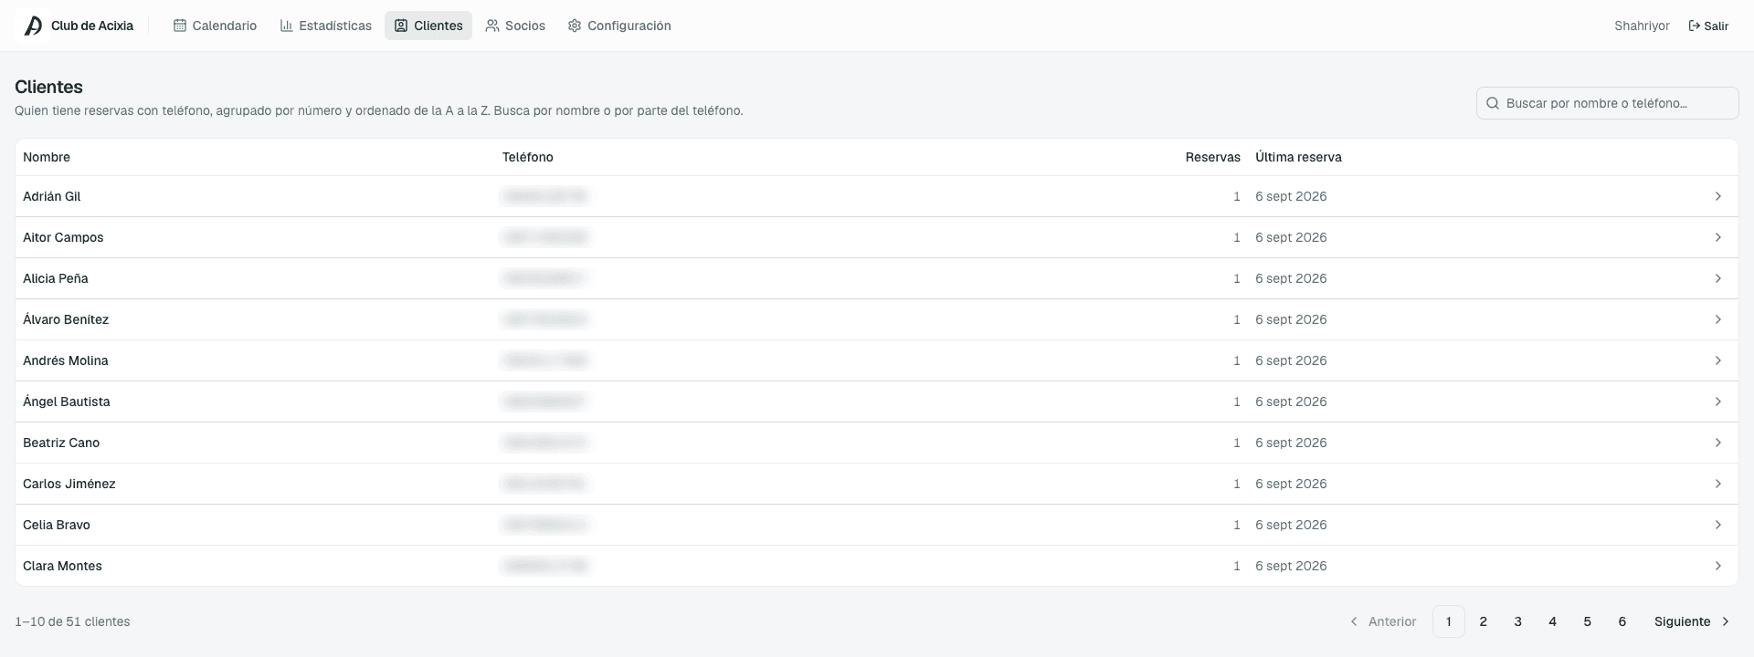Open Adrián Gil's row via its chevron
Screen dimensions: 1754x657
[1718, 196]
